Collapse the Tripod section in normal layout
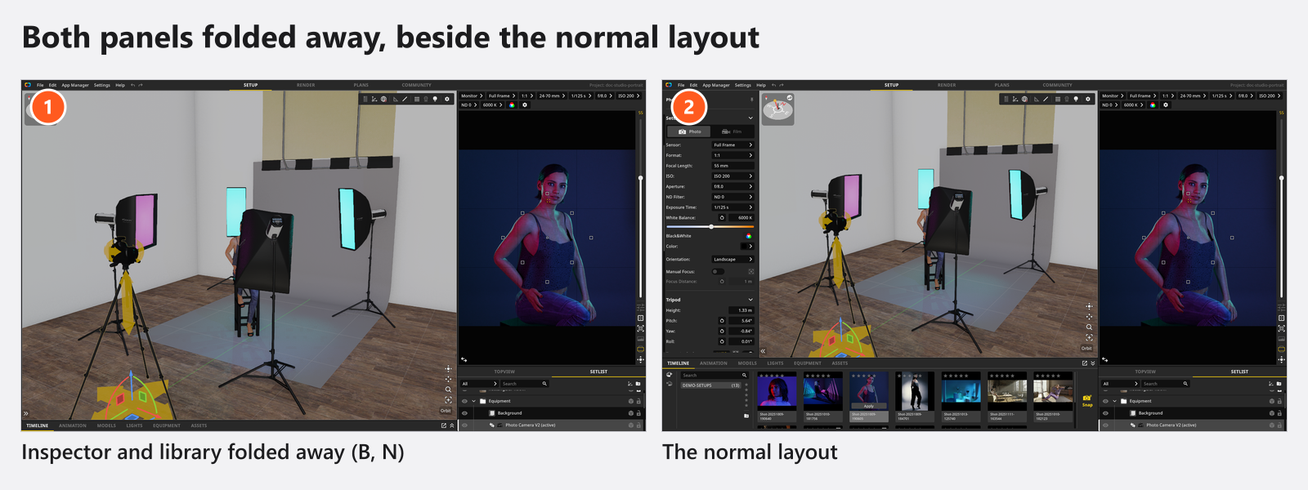Screen dimensions: 1308x490 750,300
